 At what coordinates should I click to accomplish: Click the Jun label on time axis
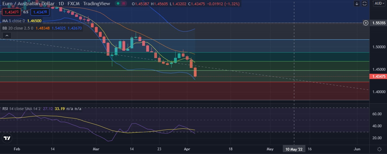point(357,149)
